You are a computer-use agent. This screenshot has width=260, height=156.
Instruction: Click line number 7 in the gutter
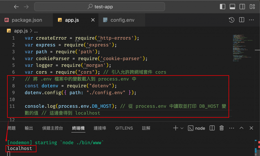pos(13,79)
